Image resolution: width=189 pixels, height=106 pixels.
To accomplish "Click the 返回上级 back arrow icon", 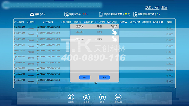I will [118, 97].
